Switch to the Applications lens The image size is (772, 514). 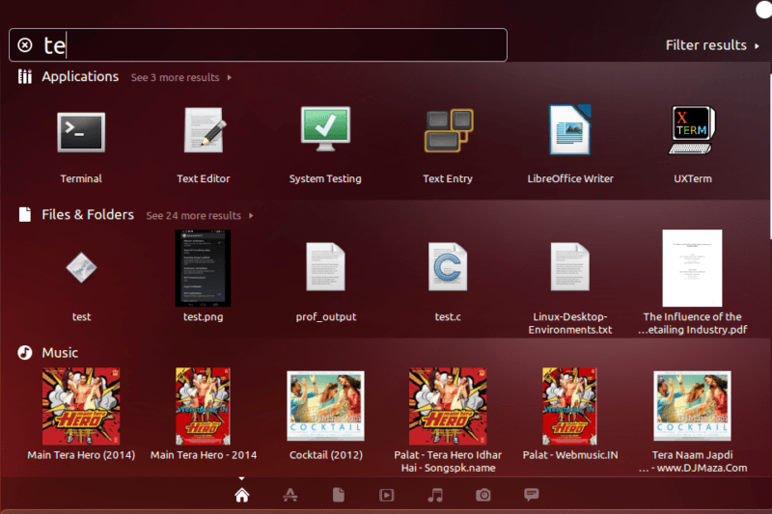click(290, 495)
